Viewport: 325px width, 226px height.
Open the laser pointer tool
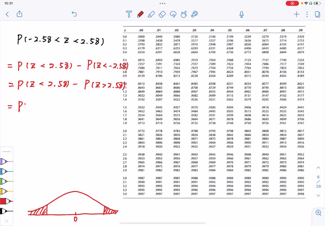pos(194,14)
